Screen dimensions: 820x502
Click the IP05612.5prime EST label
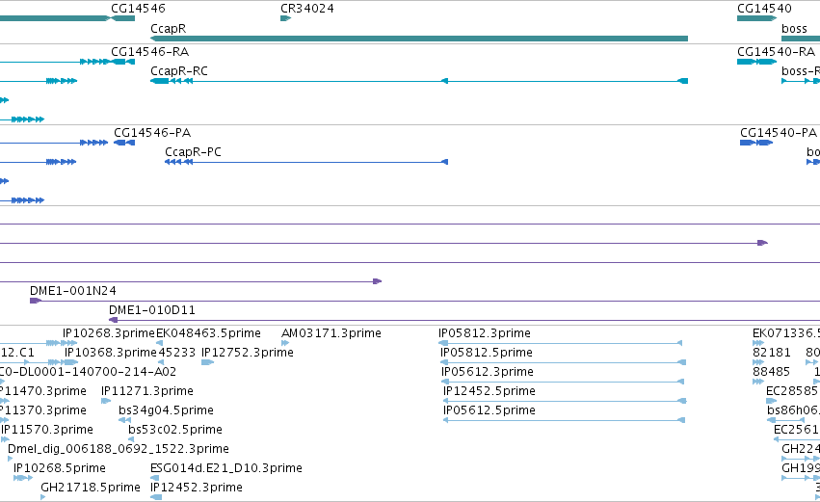click(x=489, y=410)
